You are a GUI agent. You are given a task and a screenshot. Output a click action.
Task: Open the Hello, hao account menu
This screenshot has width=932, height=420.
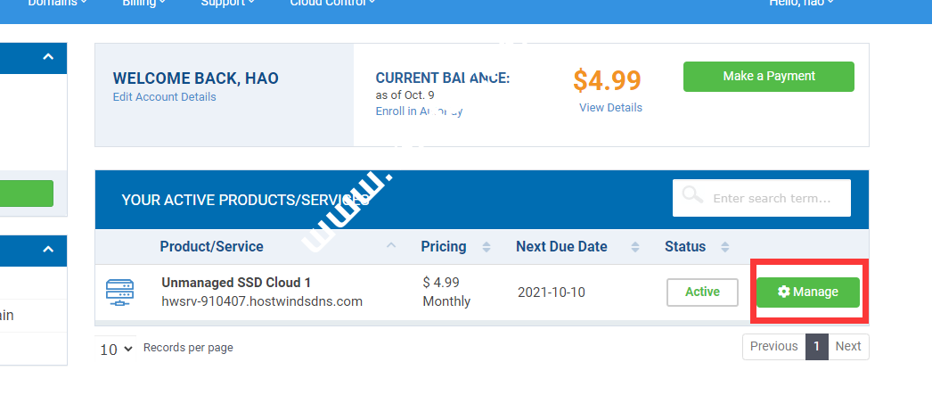point(801,3)
